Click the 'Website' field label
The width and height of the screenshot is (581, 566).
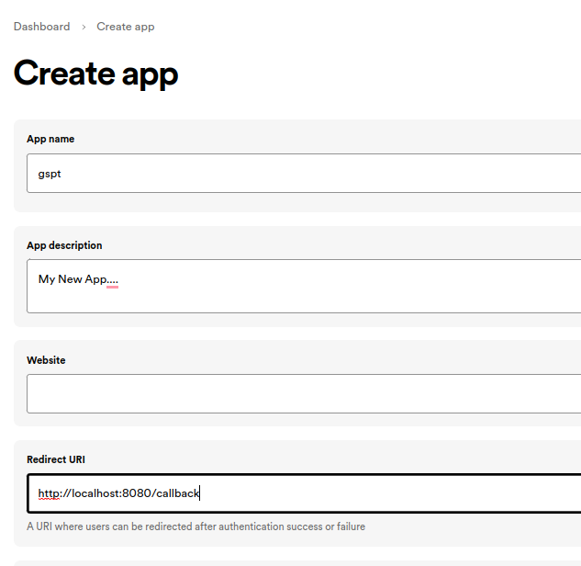[x=46, y=360]
